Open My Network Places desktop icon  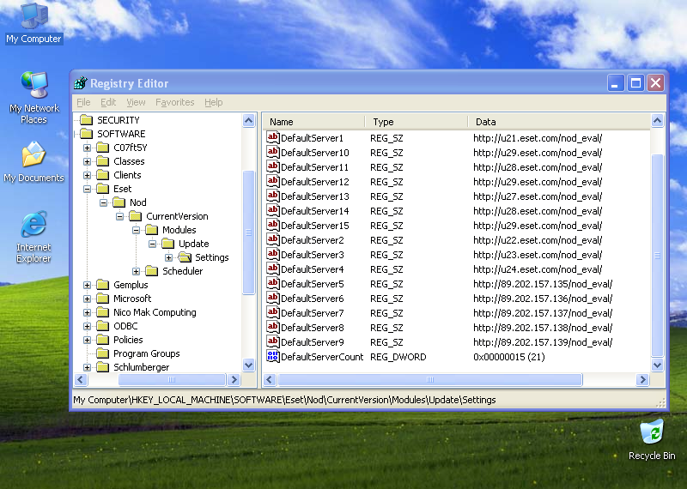pos(34,98)
